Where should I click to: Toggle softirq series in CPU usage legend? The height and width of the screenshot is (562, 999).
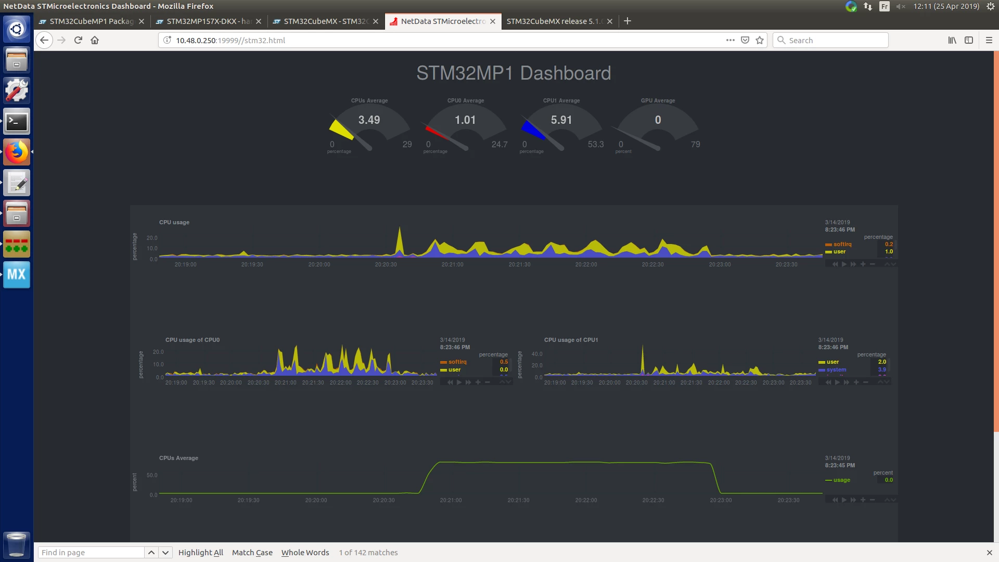tap(839, 245)
